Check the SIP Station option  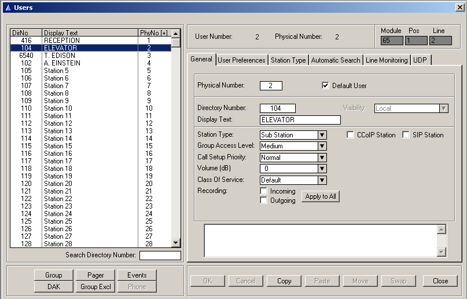click(x=406, y=135)
